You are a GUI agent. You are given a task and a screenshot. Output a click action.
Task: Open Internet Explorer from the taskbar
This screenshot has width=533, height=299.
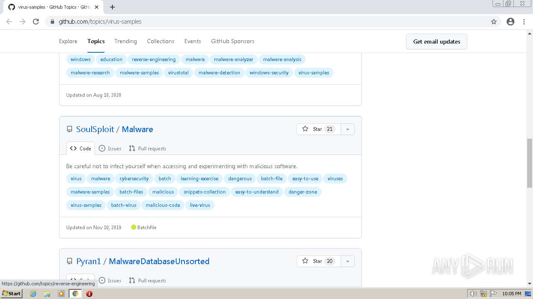(33, 294)
